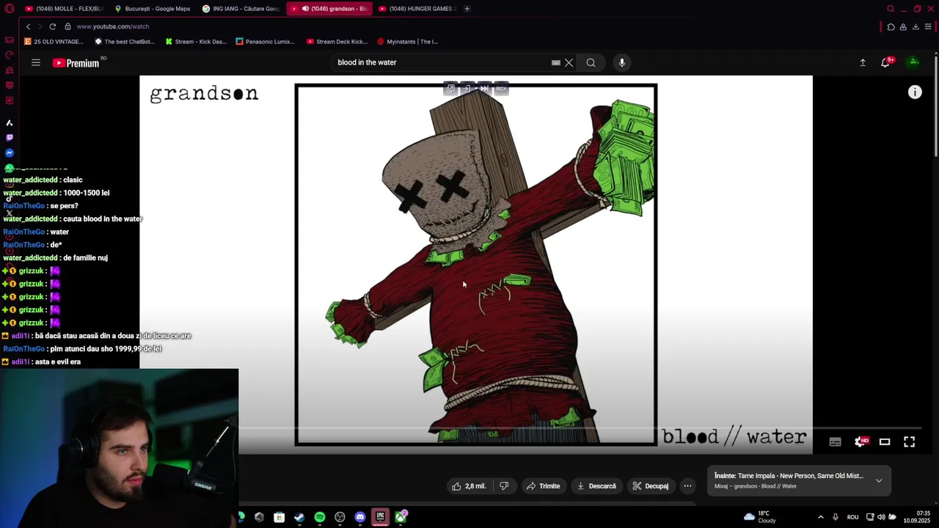Switch to București - Google Maps tab
Image resolution: width=939 pixels, height=528 pixels.
[x=152, y=9]
